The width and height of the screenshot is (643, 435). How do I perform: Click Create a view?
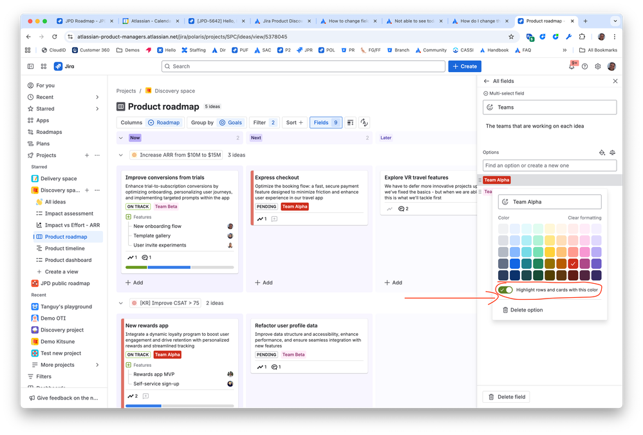pos(62,272)
